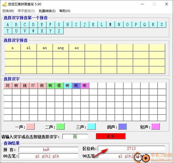This screenshot has width=173, height=163.
Task: Select pinyin initial letter C
Action: click(25, 24)
